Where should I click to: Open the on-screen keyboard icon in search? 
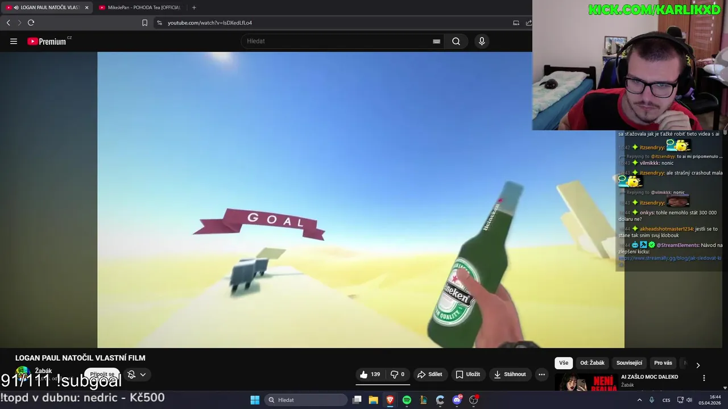coord(436,41)
